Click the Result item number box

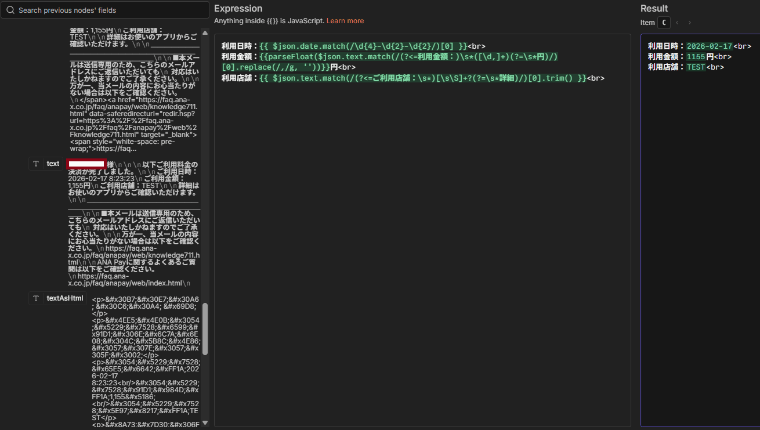tap(664, 23)
